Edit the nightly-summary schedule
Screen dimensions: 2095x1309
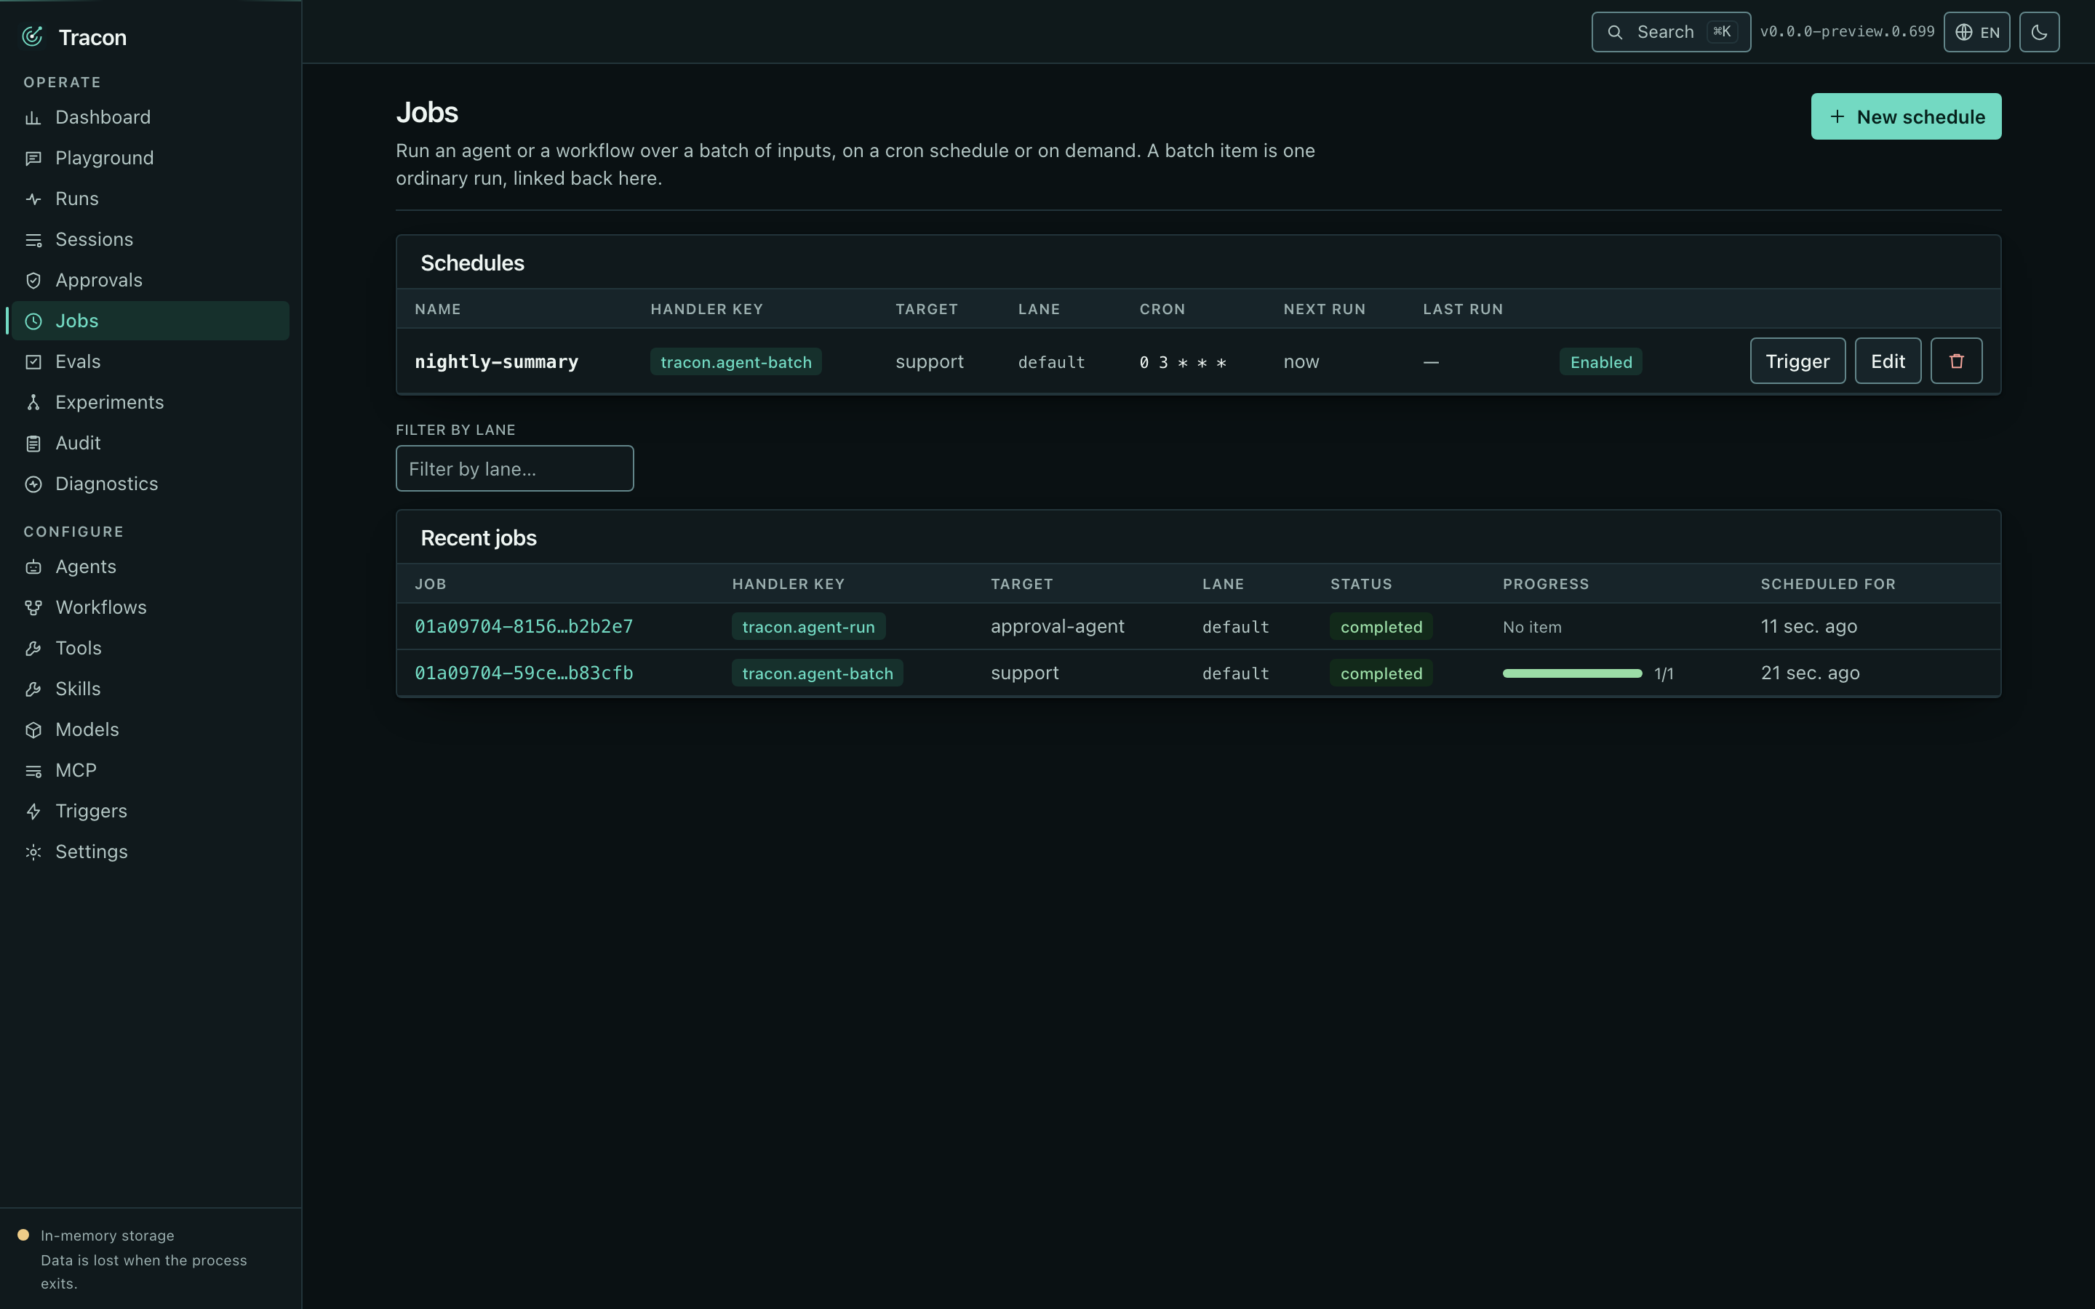click(x=1887, y=361)
